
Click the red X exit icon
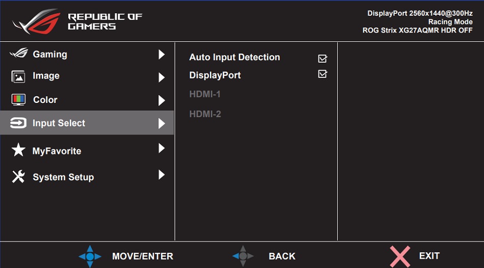pyautogui.click(x=400, y=256)
